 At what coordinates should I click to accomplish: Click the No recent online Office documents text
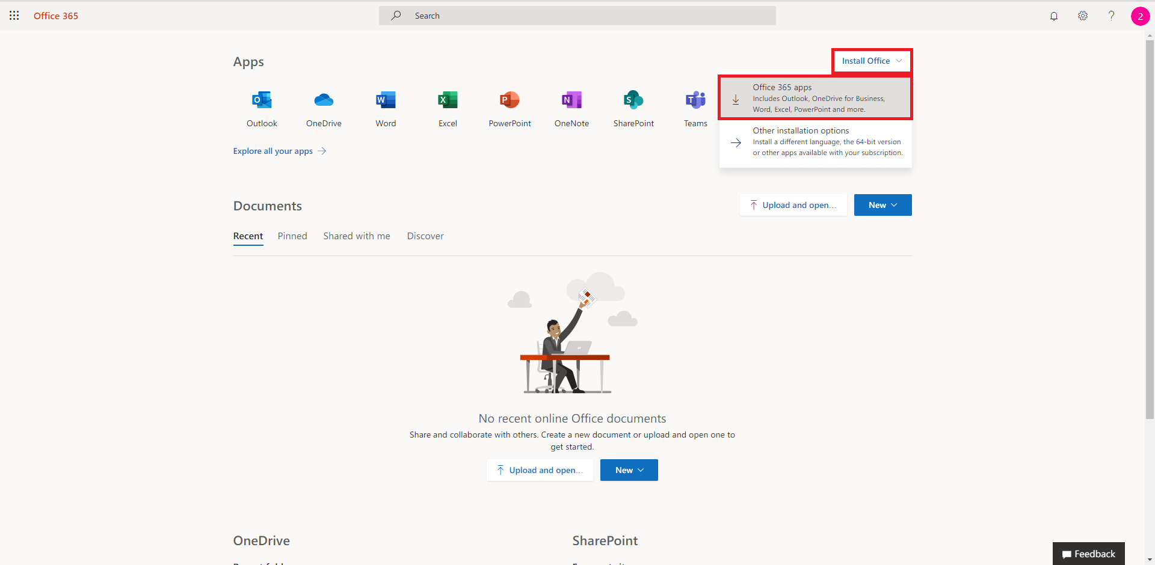572,418
